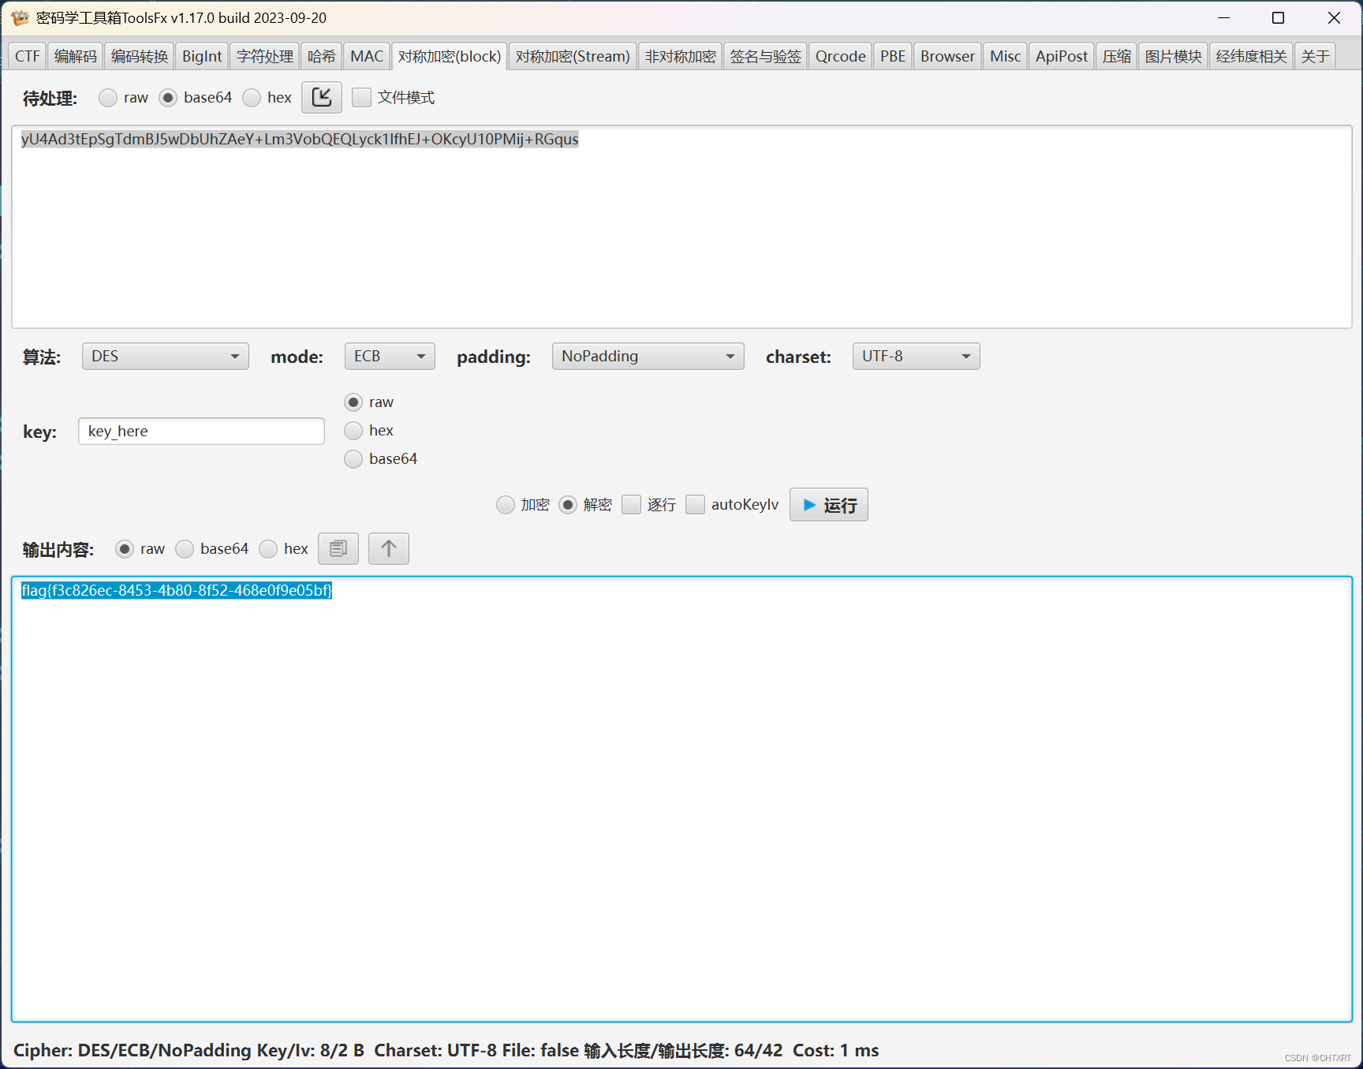Image resolution: width=1363 pixels, height=1069 pixels.
Task: Open the PBE tab
Action: click(893, 56)
